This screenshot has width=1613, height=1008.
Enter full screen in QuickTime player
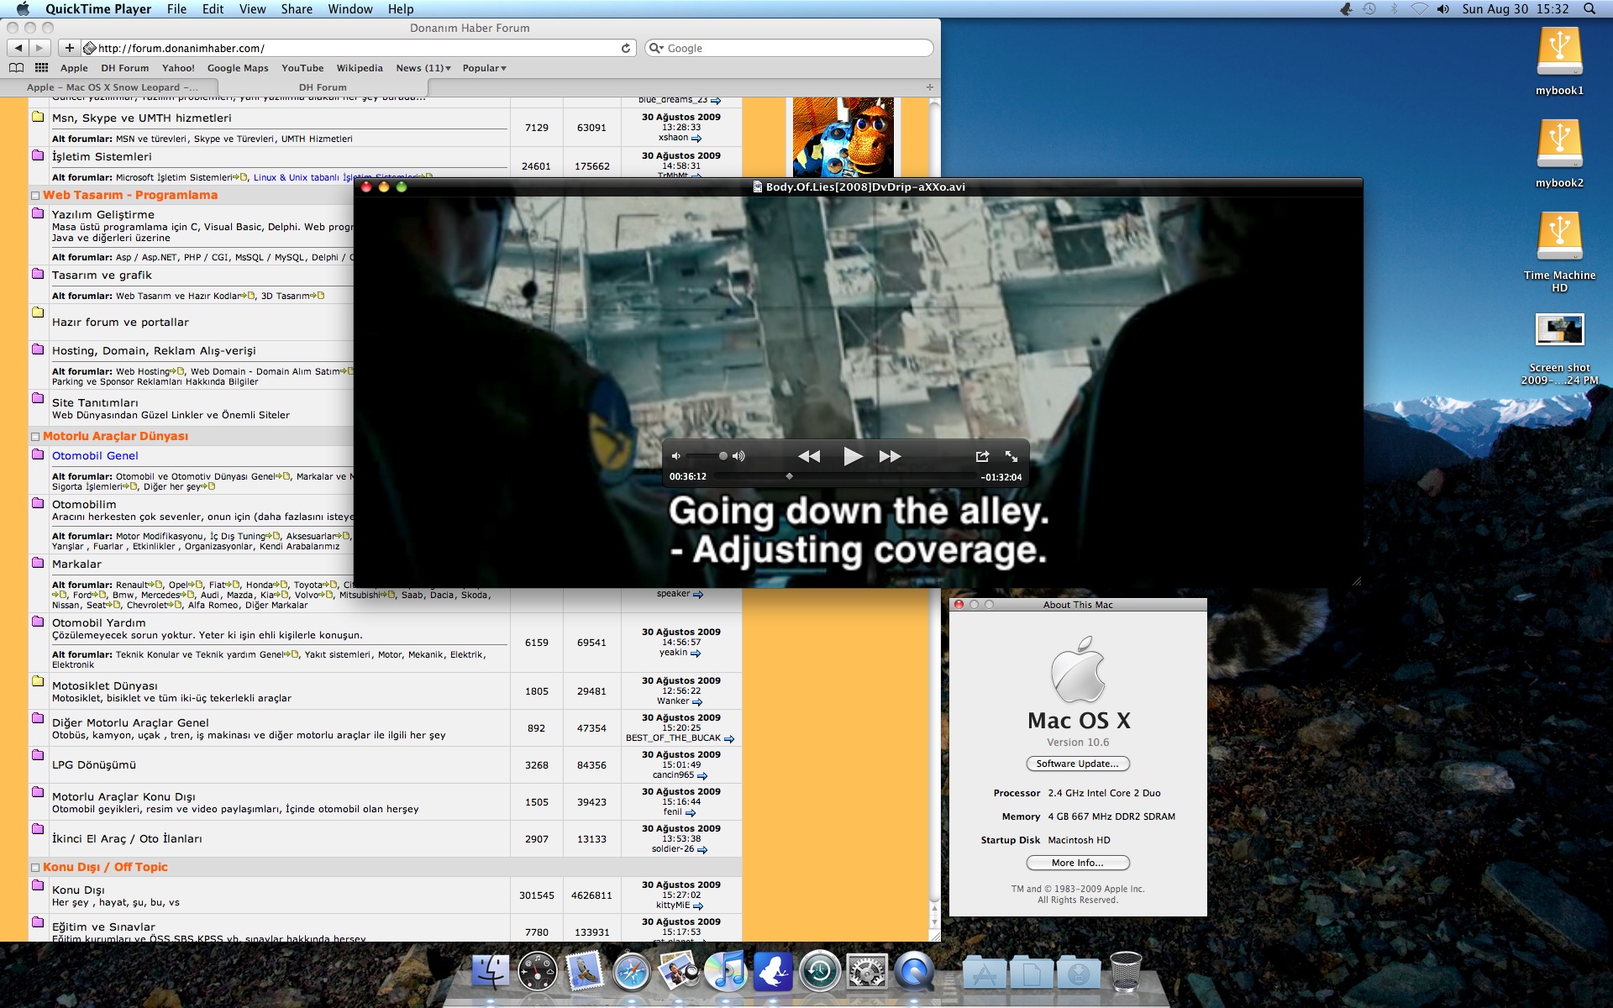click(1011, 456)
